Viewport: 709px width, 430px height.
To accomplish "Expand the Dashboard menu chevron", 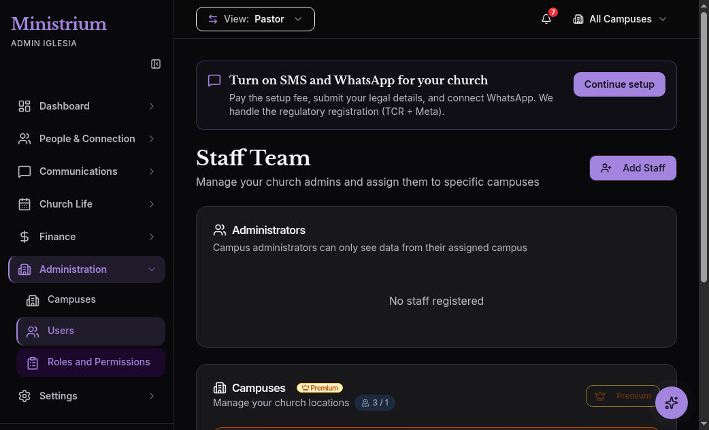I will pyautogui.click(x=152, y=106).
